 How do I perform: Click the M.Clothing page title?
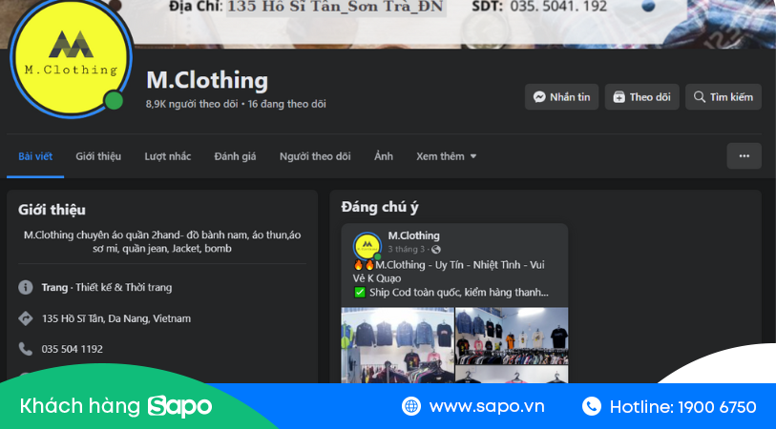pyautogui.click(x=207, y=81)
